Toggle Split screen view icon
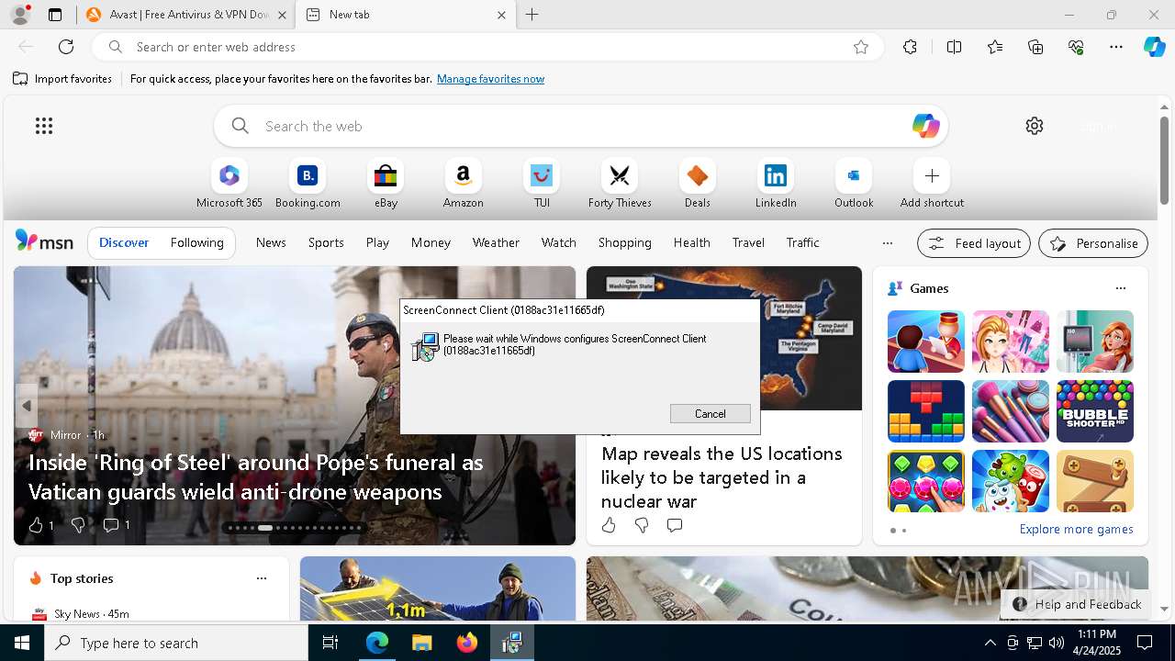The height and width of the screenshot is (661, 1175). click(x=954, y=47)
